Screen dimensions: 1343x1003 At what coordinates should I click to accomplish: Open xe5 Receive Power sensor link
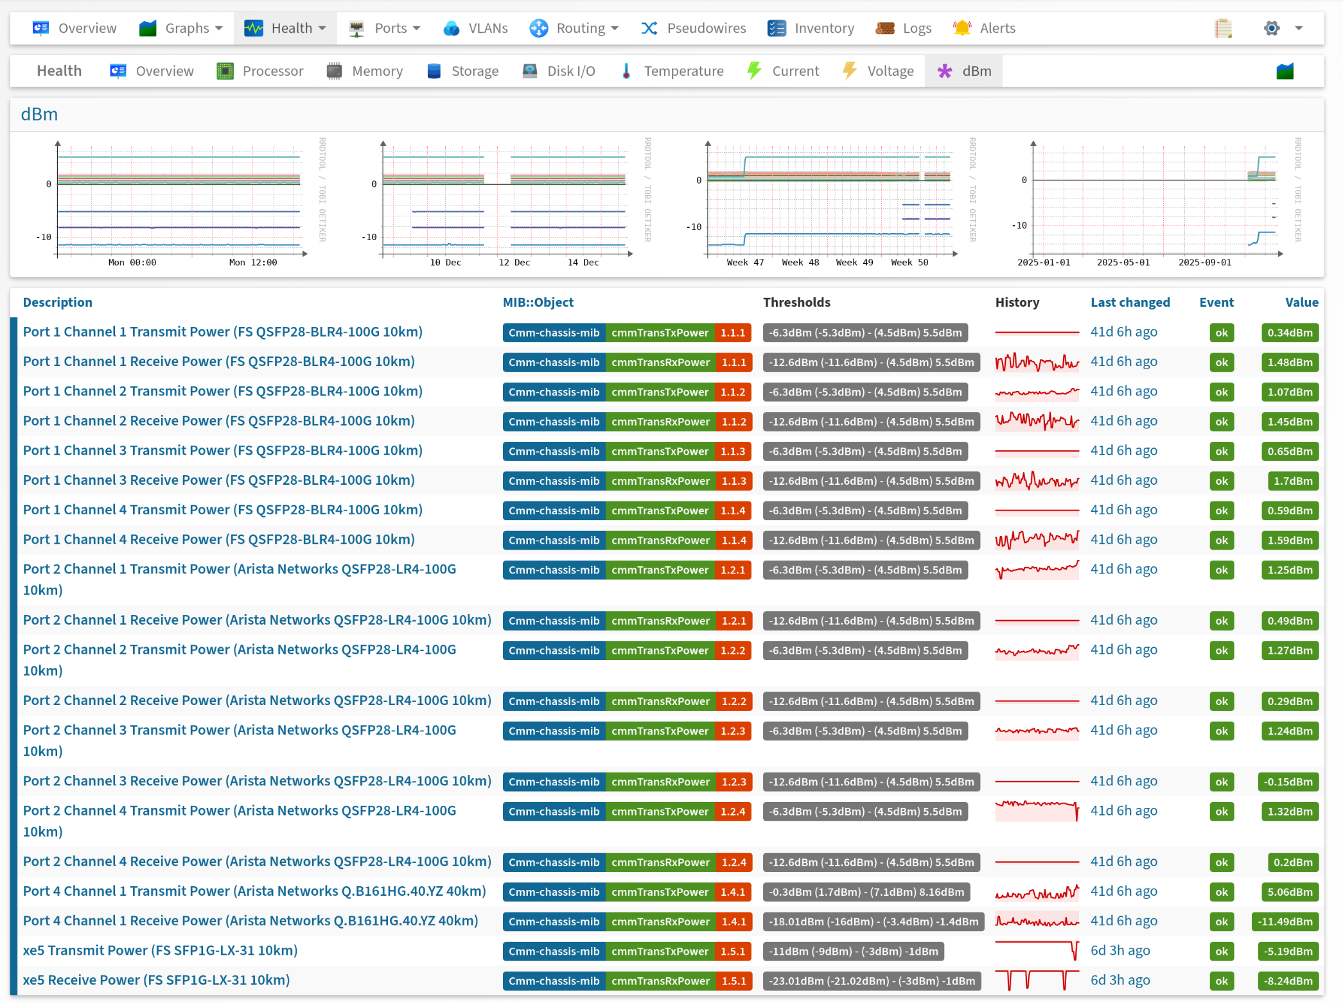click(x=156, y=980)
